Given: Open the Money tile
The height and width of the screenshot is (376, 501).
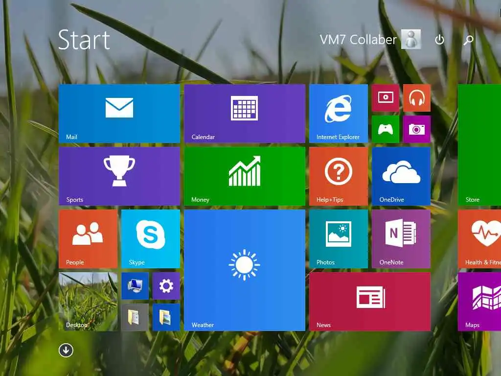Looking at the screenshot, I should (245, 176).
